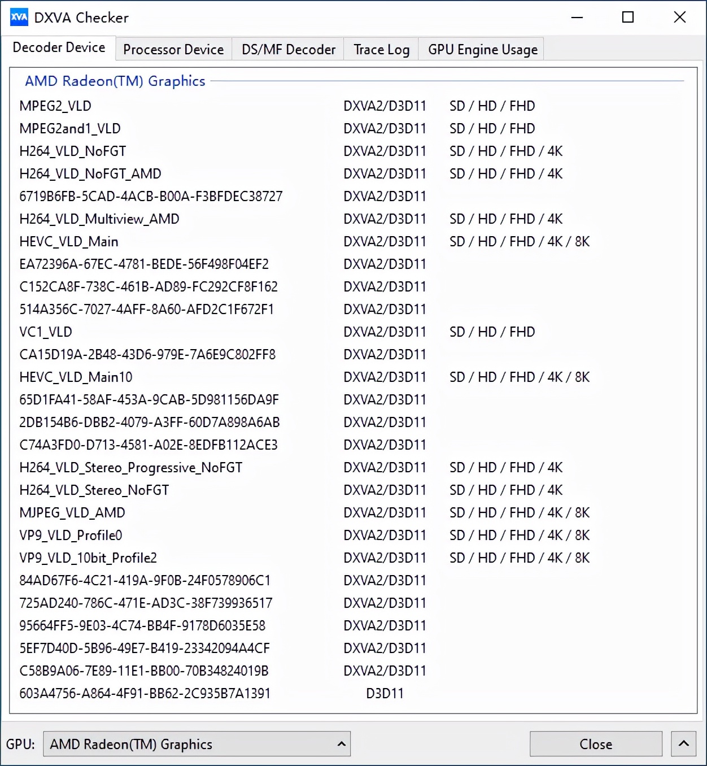
Task: Click the resolution list for HEVC_VLD_Main
Action: (x=520, y=241)
